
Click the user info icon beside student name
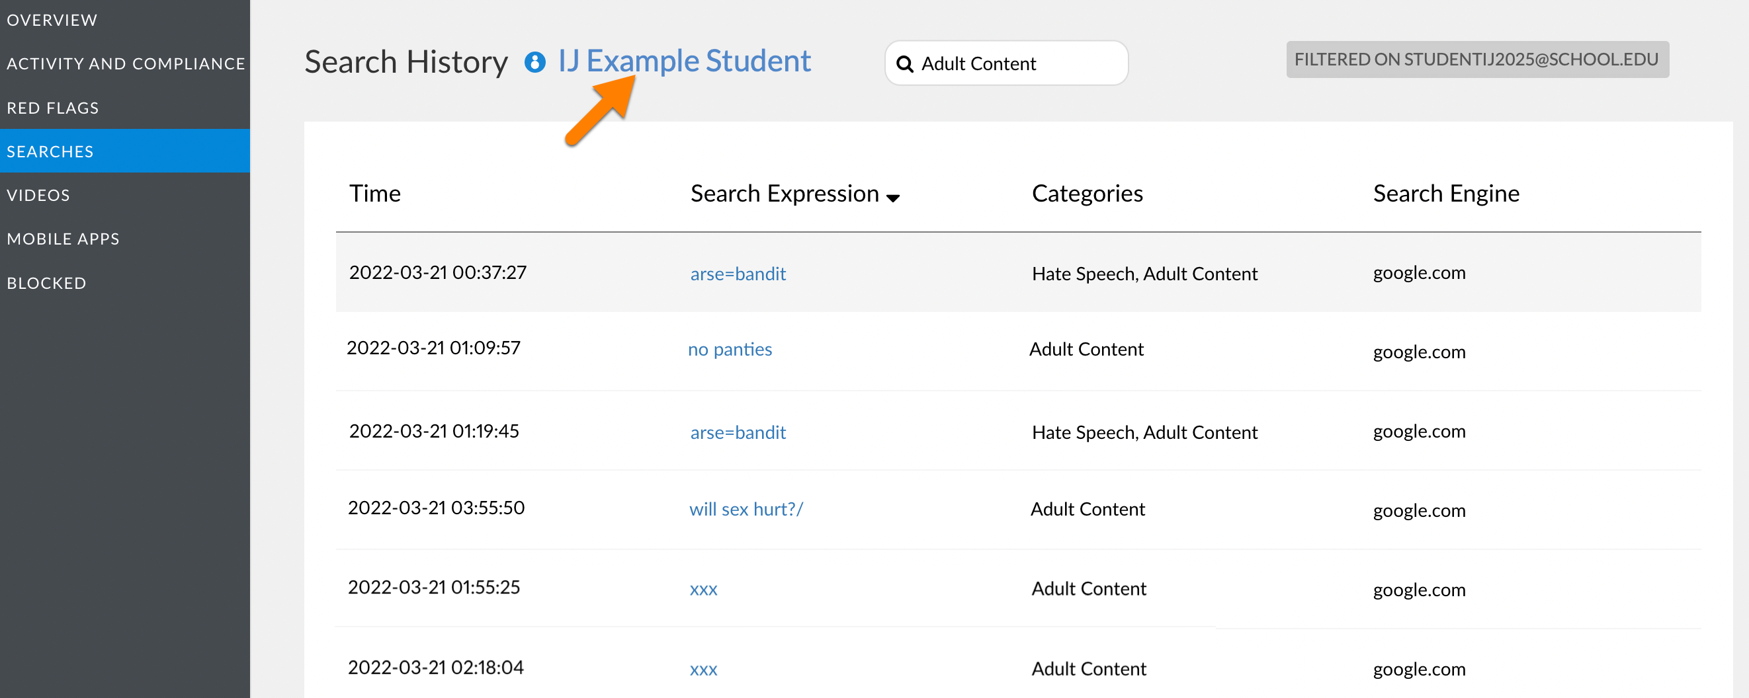coord(534,62)
